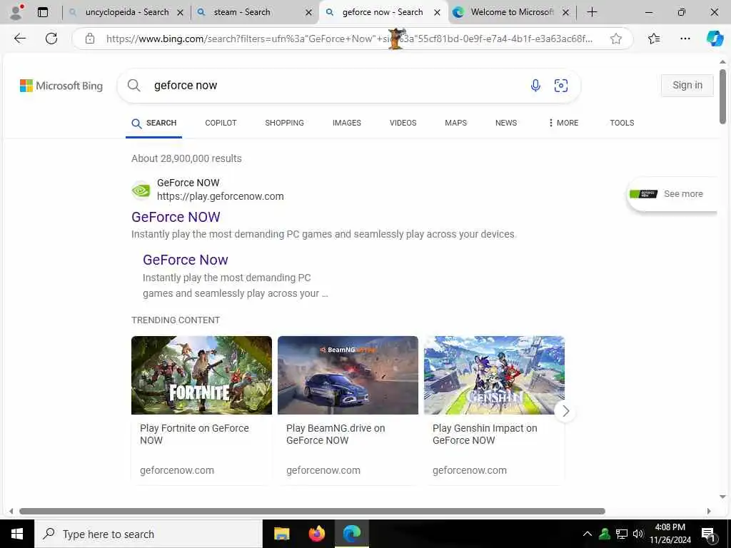Image resolution: width=731 pixels, height=548 pixels.
Task: Open the SHOPPING results tab
Action: [x=284, y=123]
